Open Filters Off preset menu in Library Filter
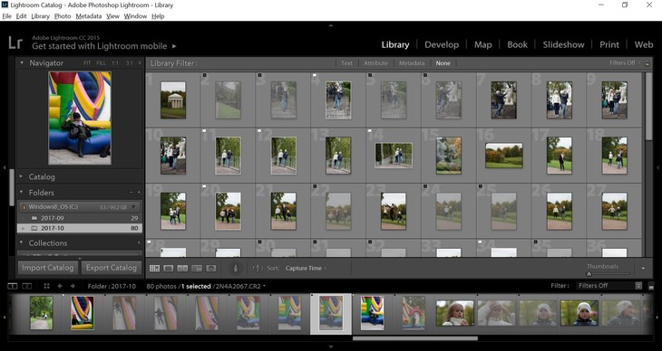This screenshot has width=662, height=351. (625, 63)
